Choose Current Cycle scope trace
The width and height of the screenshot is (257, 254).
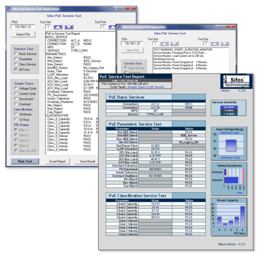[16, 94]
